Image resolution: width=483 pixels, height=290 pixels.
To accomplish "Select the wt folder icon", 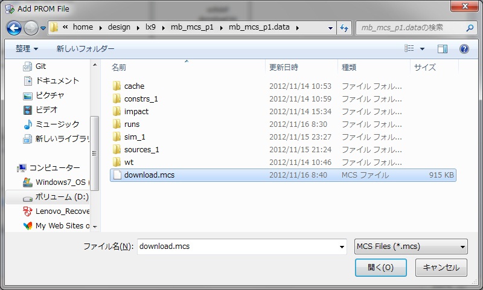I will point(117,162).
